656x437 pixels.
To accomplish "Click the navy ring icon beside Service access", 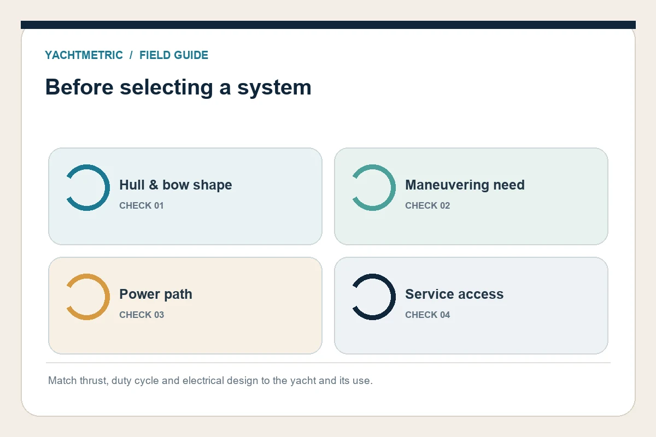I will point(373,297).
